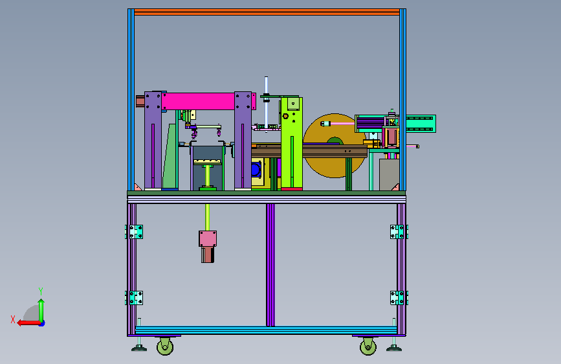The image size is (561, 364).
Task: Select the right purple gantry column
Action: click(243, 141)
